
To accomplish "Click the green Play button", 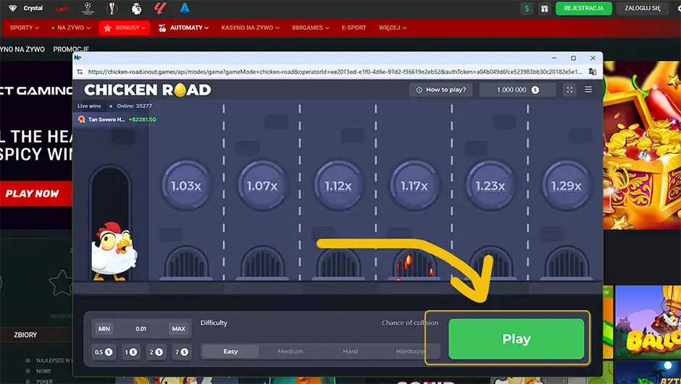I will (516, 339).
